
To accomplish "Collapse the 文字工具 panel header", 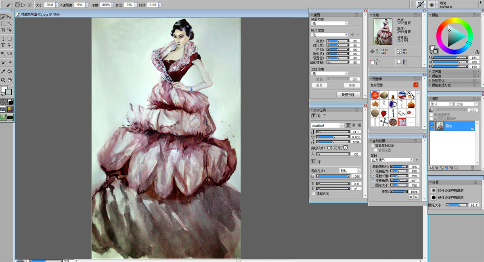I will (x=312, y=110).
